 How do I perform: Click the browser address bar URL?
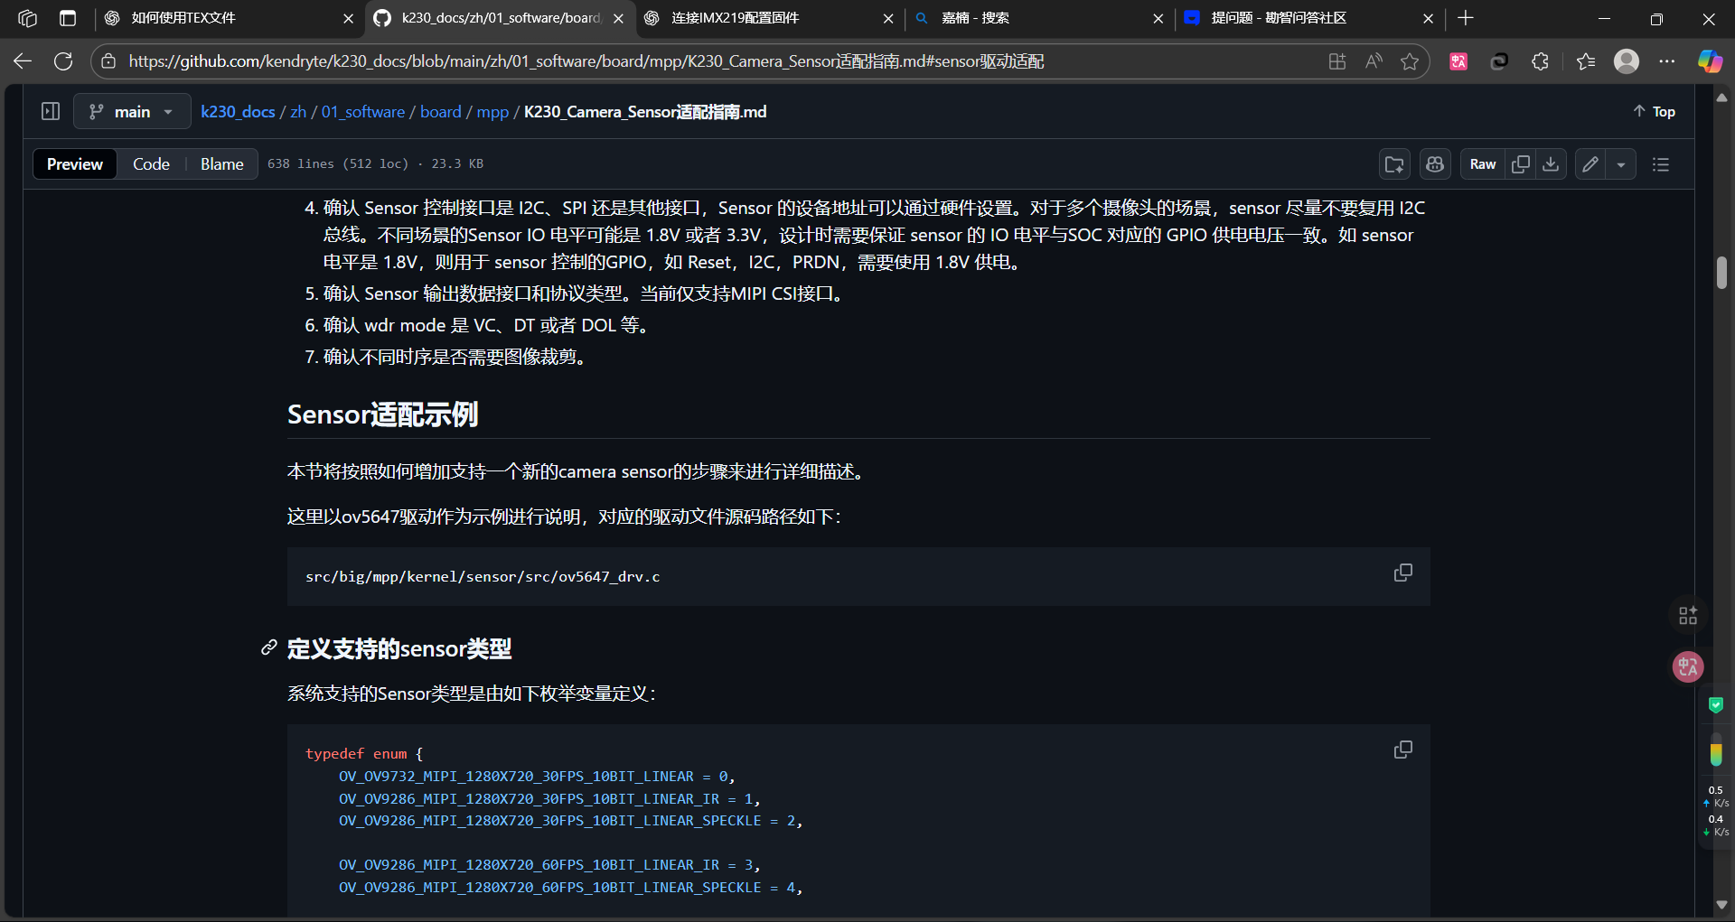tap(586, 61)
